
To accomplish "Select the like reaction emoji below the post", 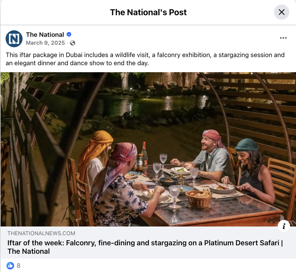I will (11, 265).
